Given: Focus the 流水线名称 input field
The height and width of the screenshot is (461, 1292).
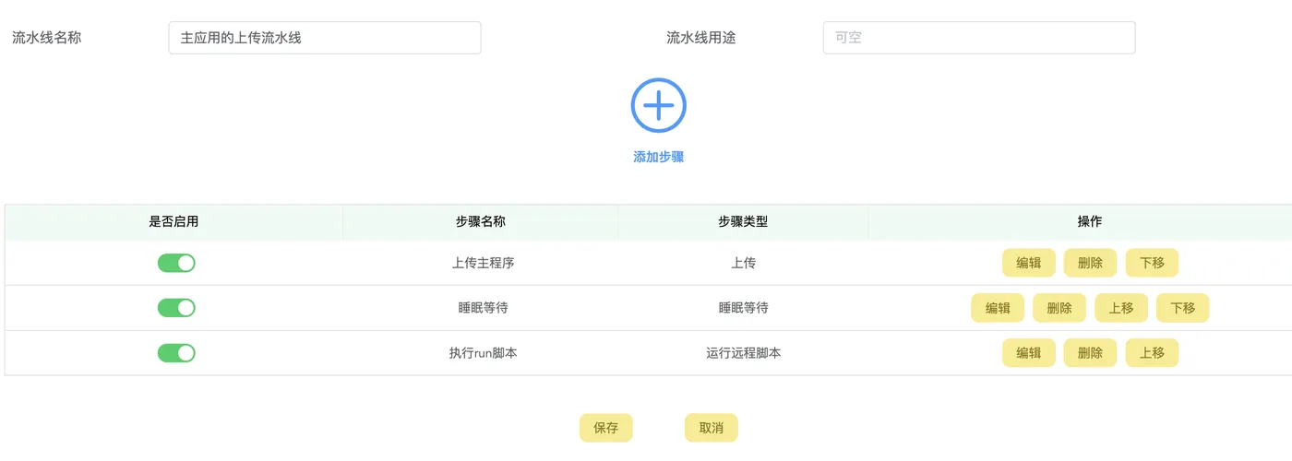Looking at the screenshot, I should point(324,38).
